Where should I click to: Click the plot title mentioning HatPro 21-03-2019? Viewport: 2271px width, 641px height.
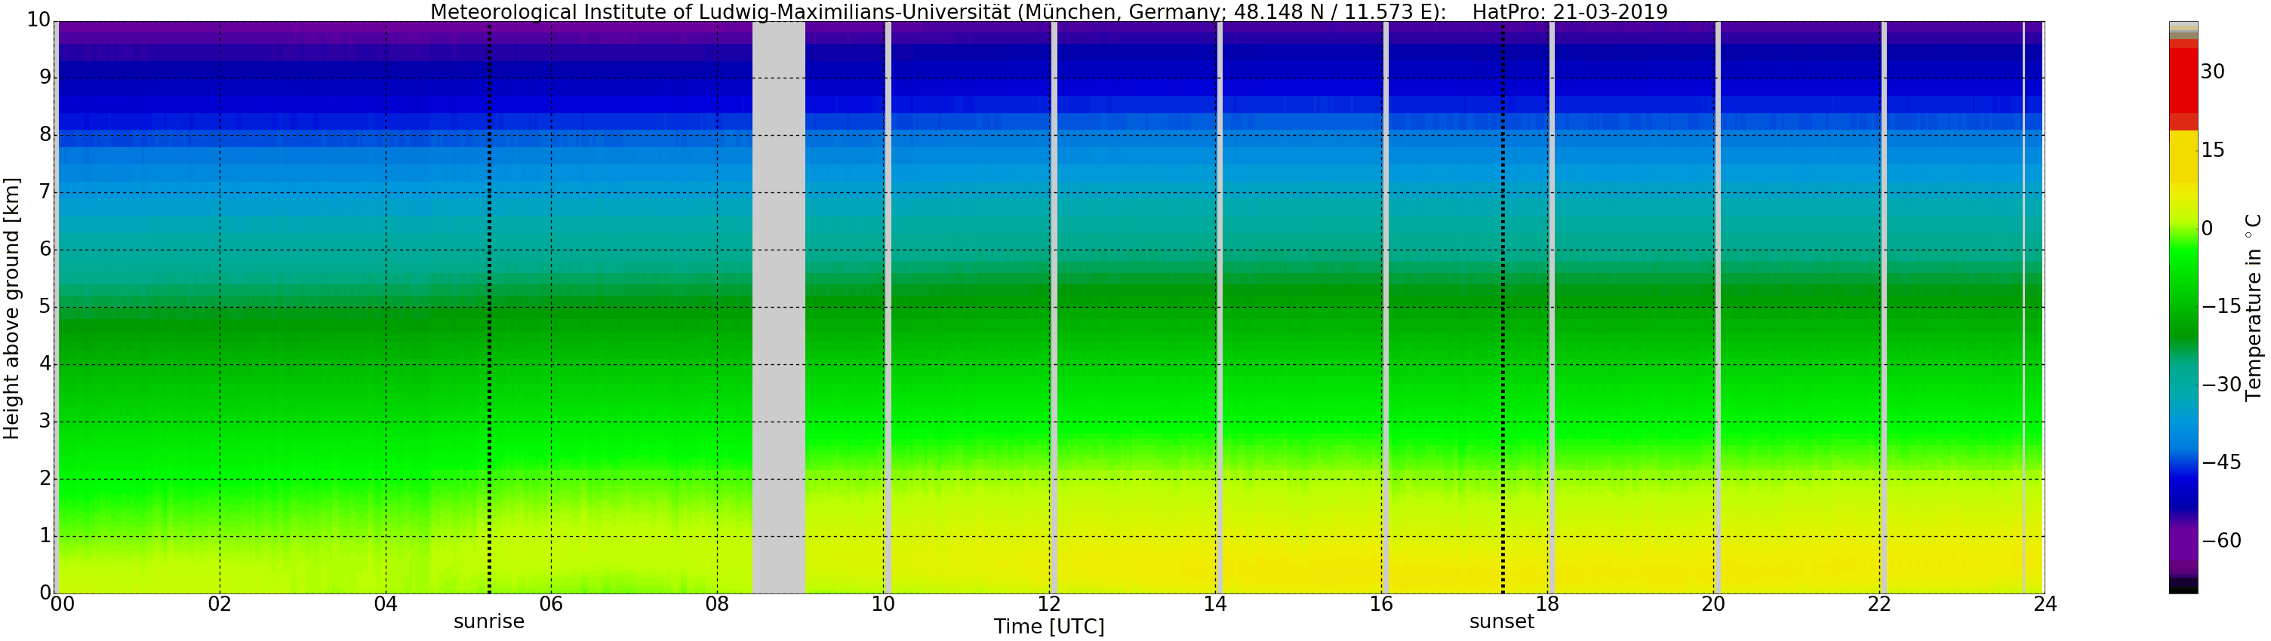[x=1048, y=11]
